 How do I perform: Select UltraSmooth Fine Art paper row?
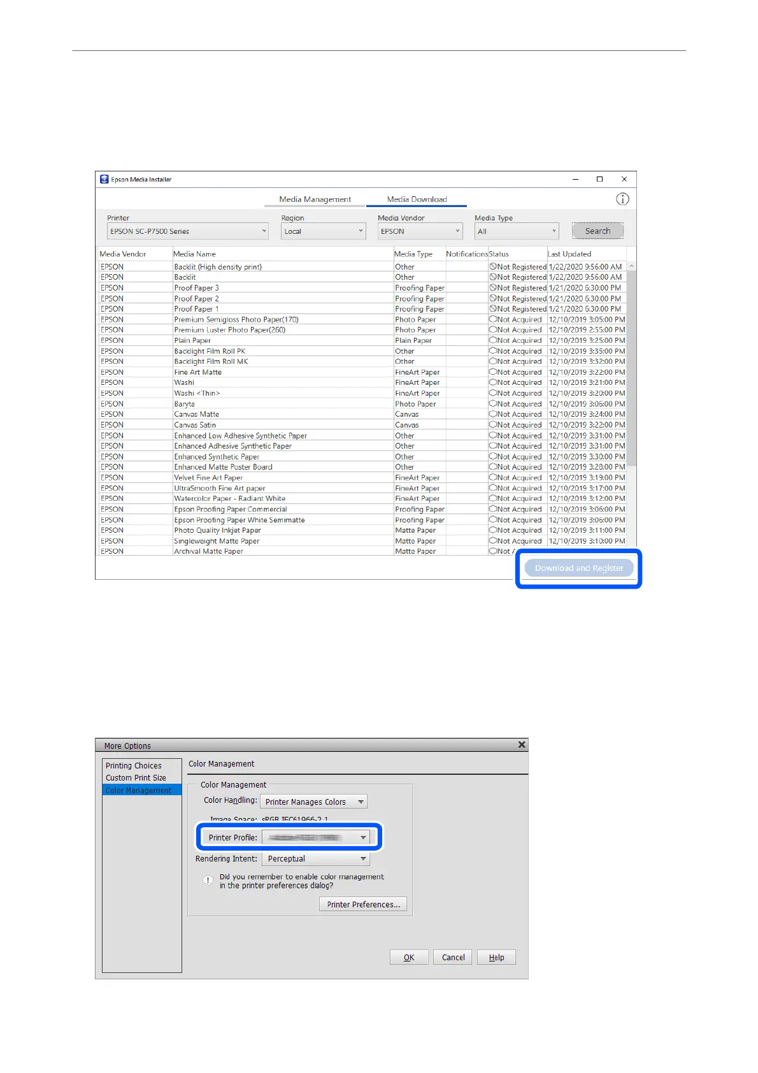pos(362,488)
